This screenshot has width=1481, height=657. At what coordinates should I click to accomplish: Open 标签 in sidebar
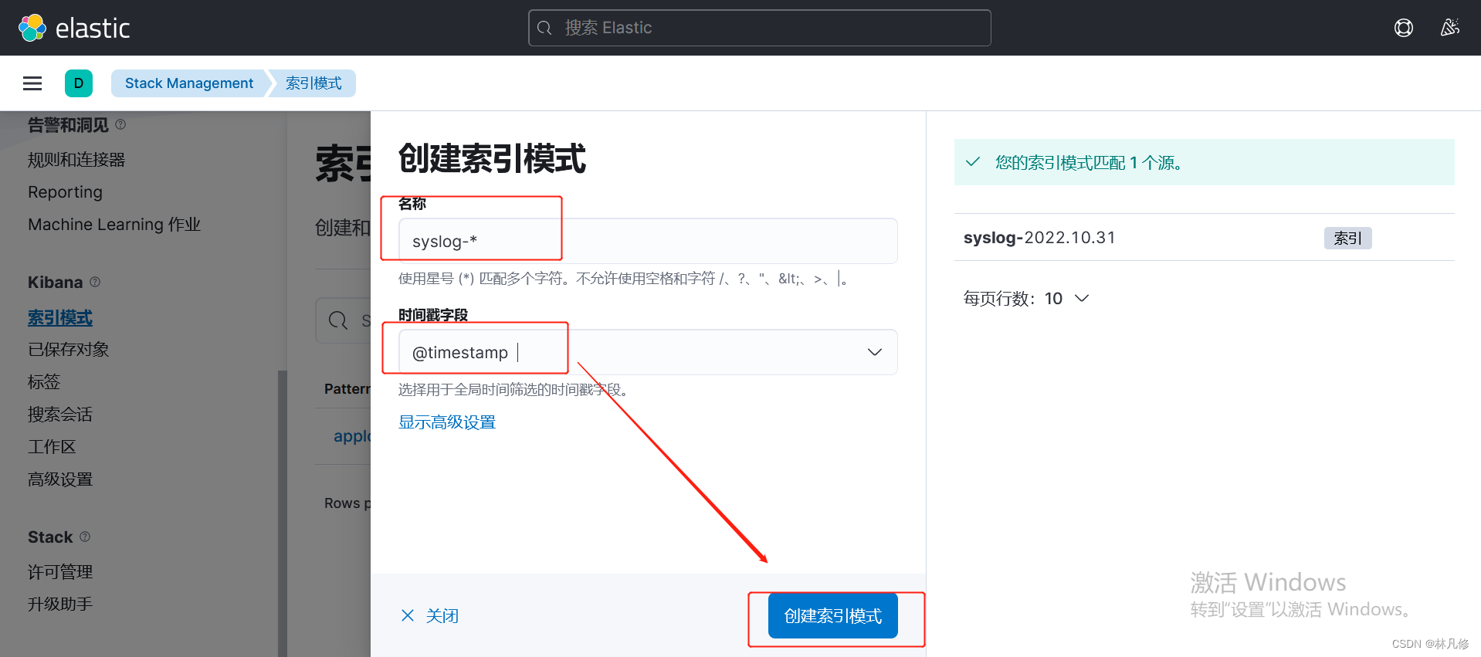tap(44, 382)
